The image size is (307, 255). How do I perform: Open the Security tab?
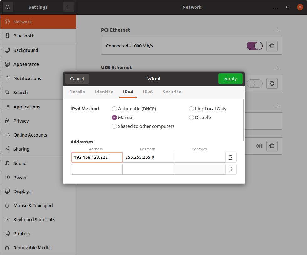[172, 92]
